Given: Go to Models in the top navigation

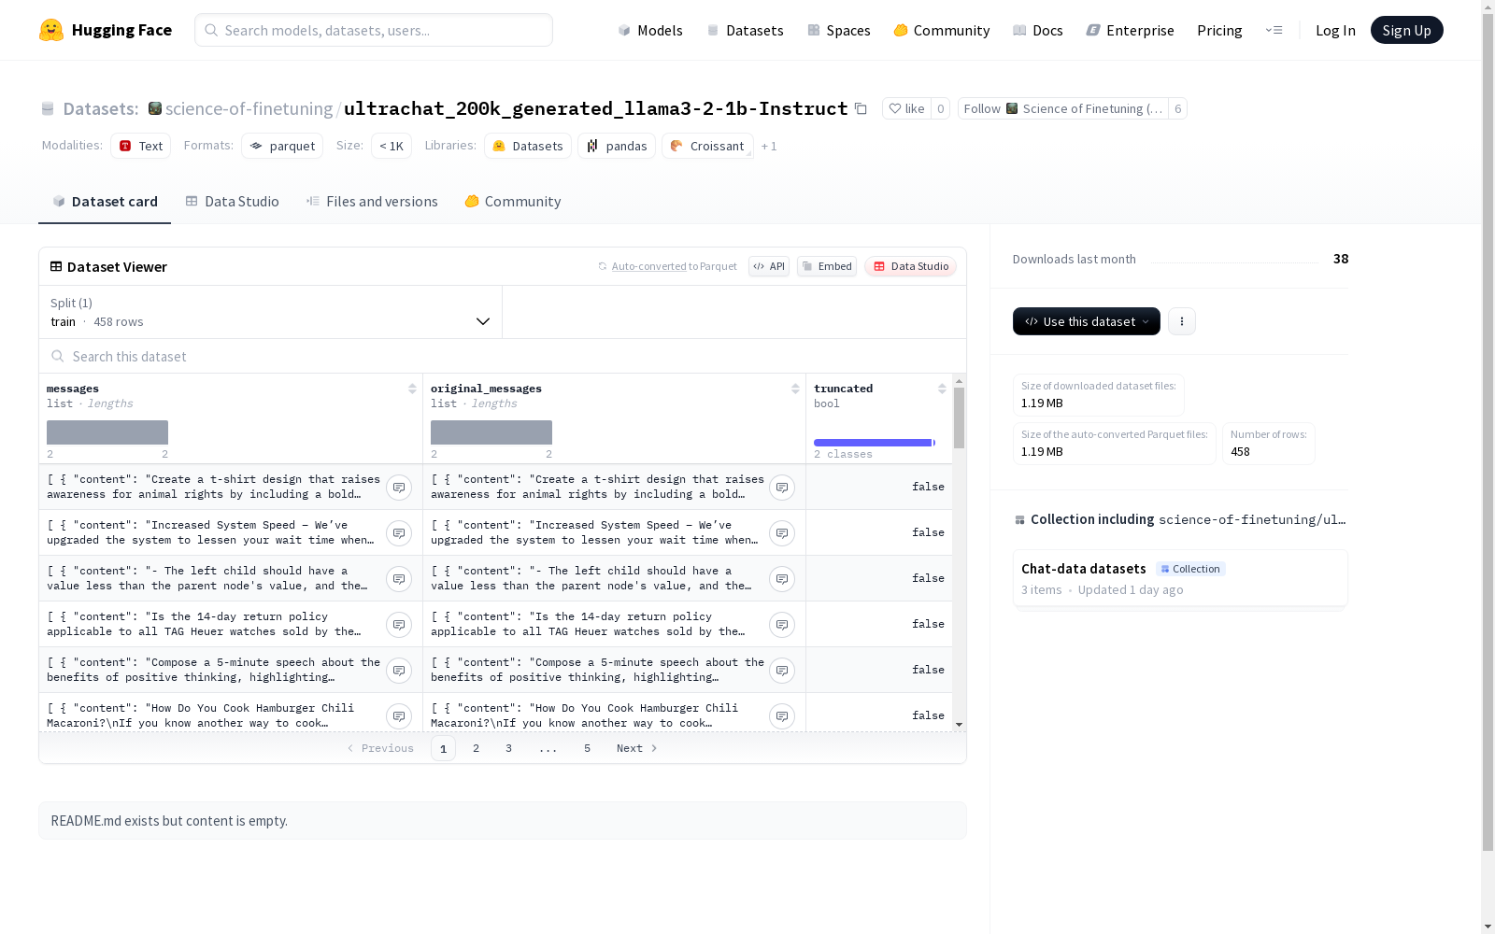Looking at the screenshot, I should click(650, 30).
